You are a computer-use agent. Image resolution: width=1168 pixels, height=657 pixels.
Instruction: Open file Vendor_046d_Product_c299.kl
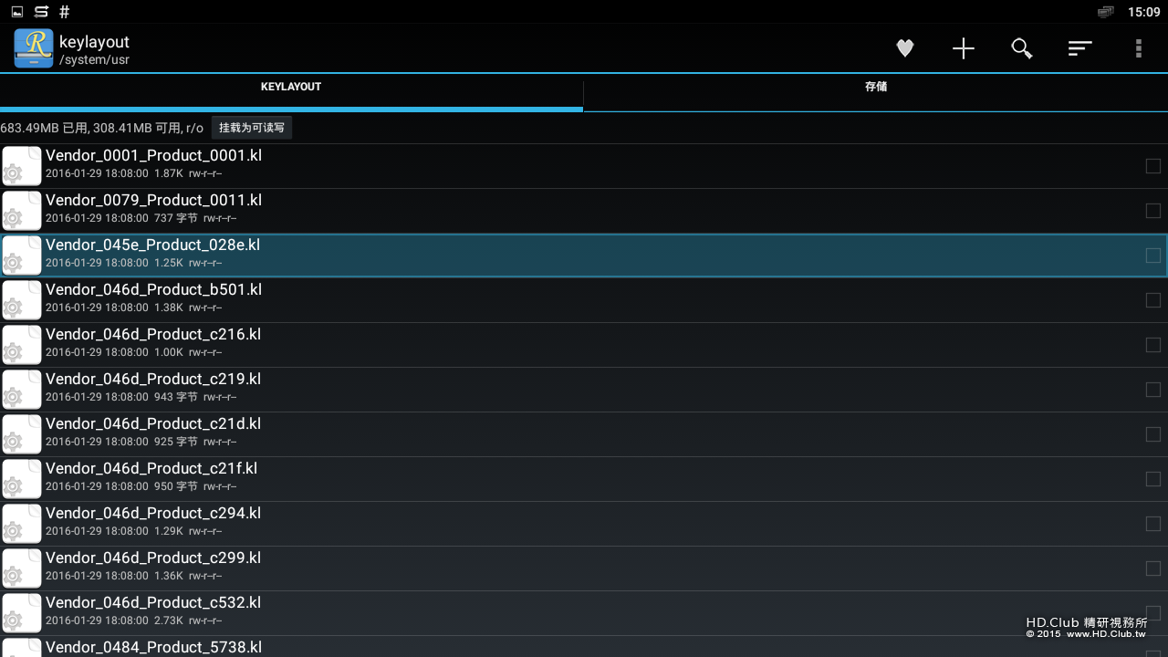tap(584, 568)
